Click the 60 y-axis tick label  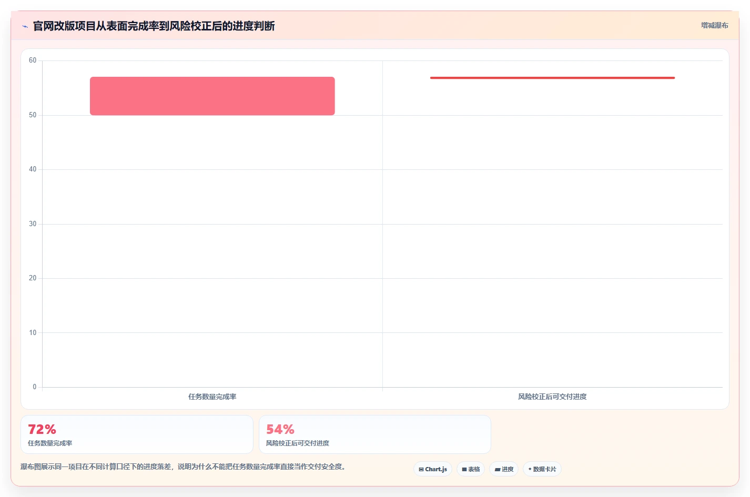(x=33, y=60)
